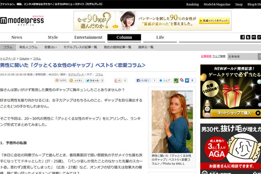Screen dimensions: 261x174
Task: Open the Entertainment tab
Action: tap(88, 37)
